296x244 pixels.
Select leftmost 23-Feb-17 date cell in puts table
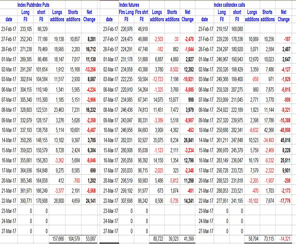8,29
